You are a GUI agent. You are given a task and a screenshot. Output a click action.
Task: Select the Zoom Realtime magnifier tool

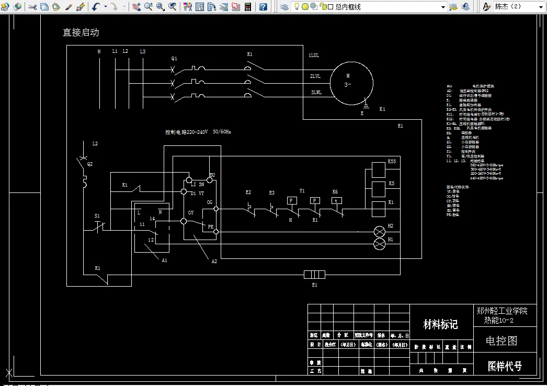(149, 7)
